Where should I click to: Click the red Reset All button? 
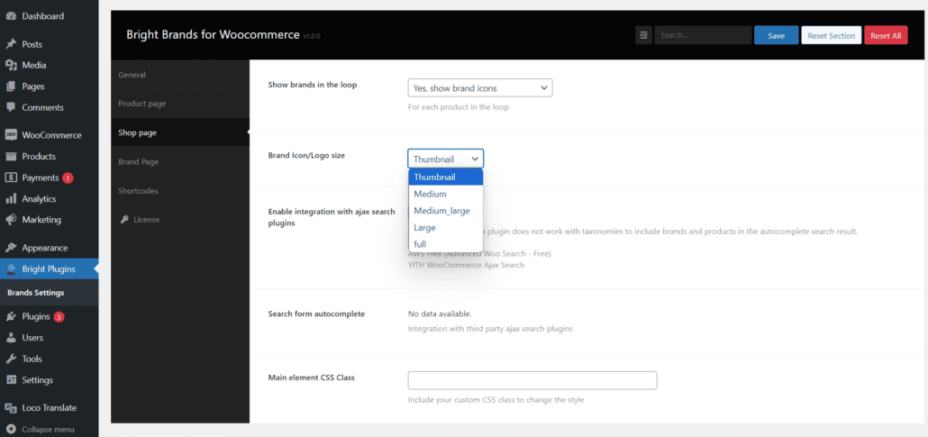(885, 35)
